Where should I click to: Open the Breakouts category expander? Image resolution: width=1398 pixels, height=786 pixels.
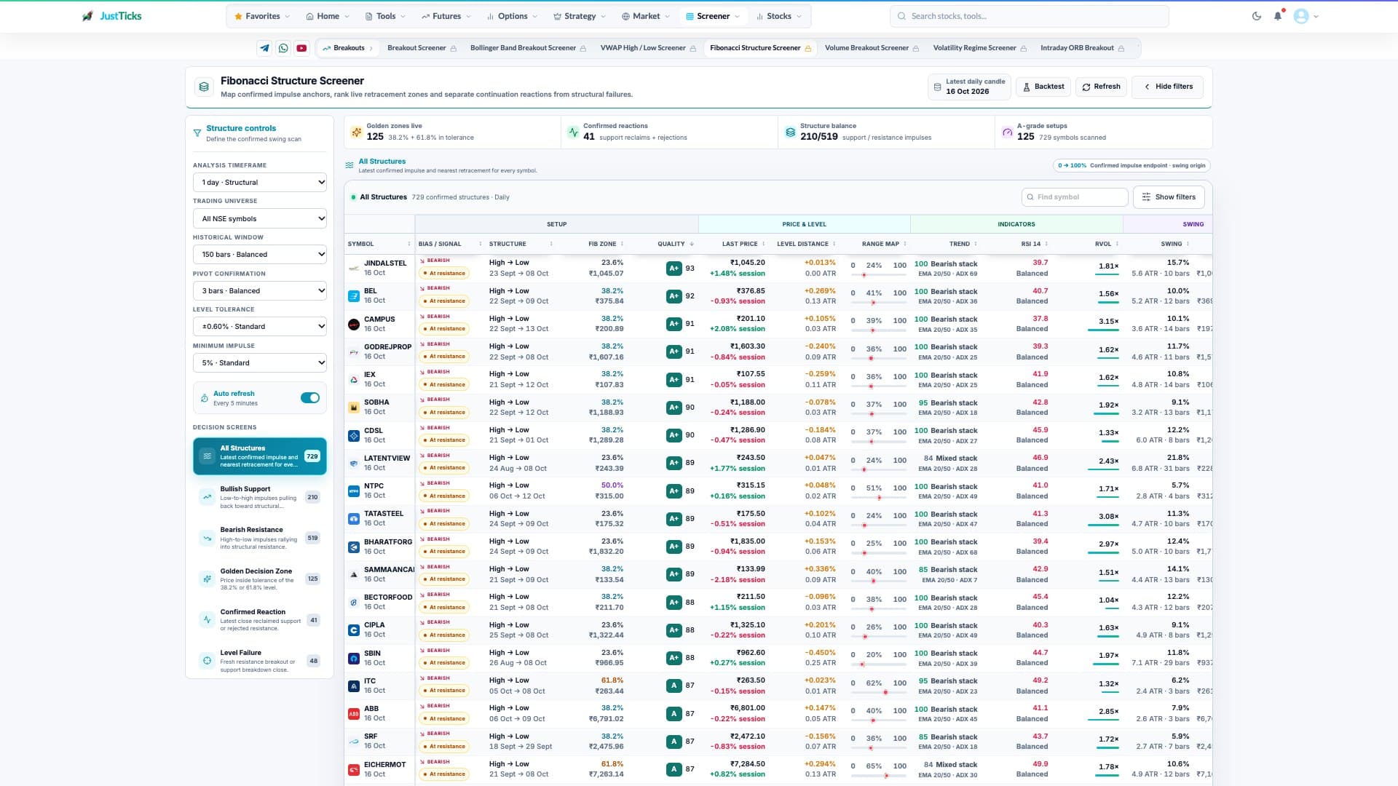pos(347,48)
